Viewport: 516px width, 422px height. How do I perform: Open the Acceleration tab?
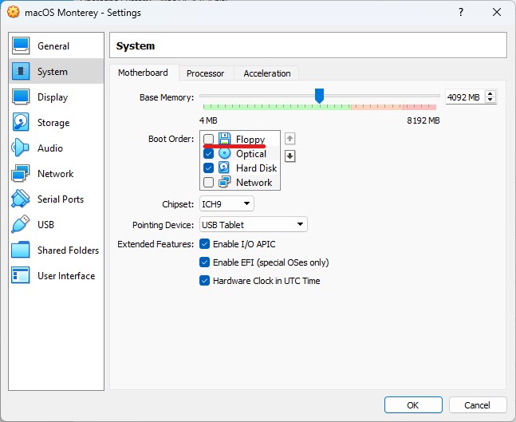pyautogui.click(x=267, y=73)
